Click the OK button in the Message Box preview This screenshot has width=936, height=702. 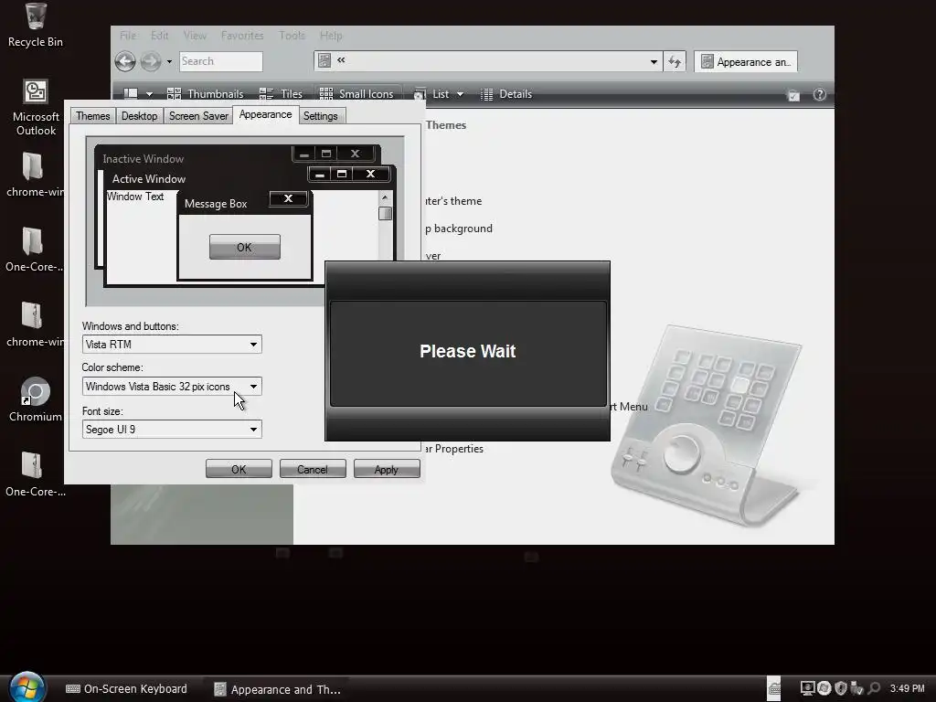245,247
